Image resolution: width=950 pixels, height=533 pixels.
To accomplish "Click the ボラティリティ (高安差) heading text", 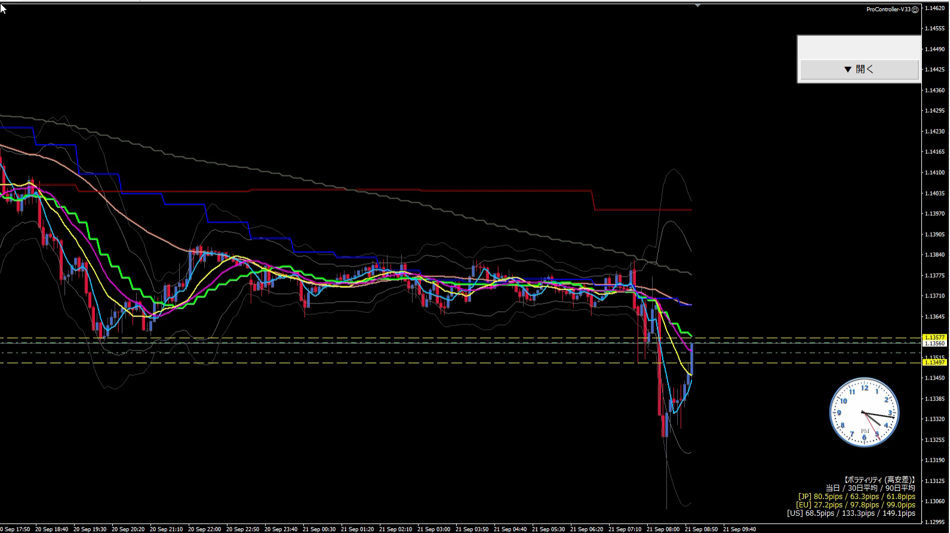I will 880,479.
